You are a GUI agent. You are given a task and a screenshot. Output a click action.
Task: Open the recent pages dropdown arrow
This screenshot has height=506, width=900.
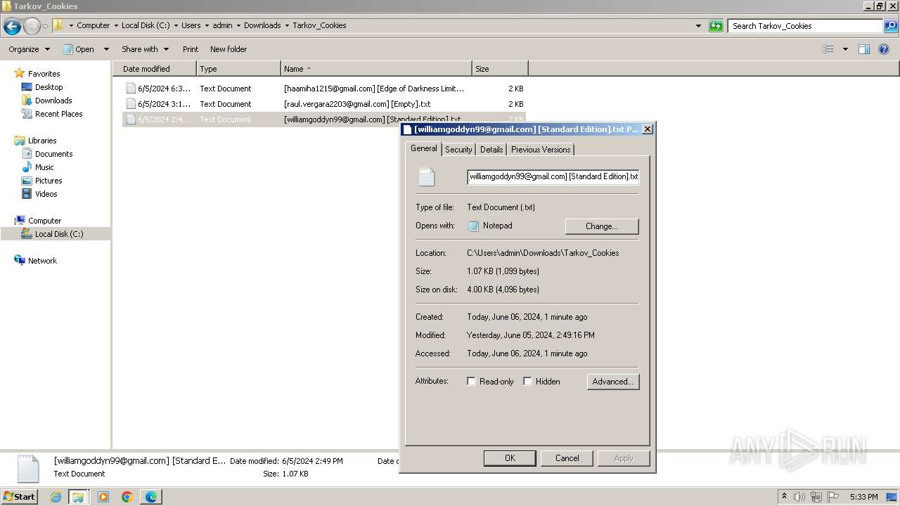(45, 27)
